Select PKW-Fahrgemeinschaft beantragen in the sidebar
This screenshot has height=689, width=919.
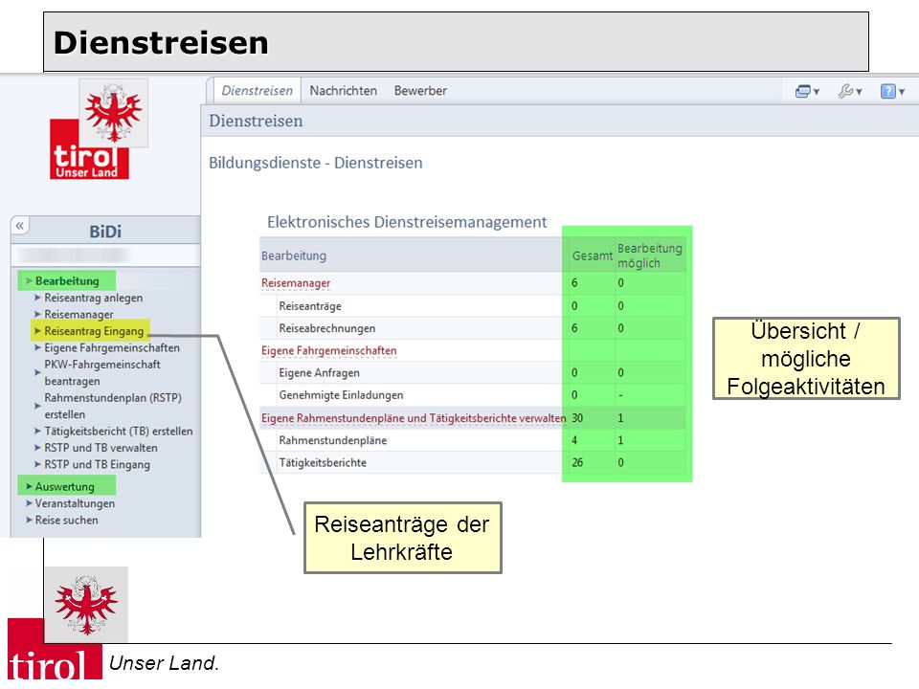102,372
